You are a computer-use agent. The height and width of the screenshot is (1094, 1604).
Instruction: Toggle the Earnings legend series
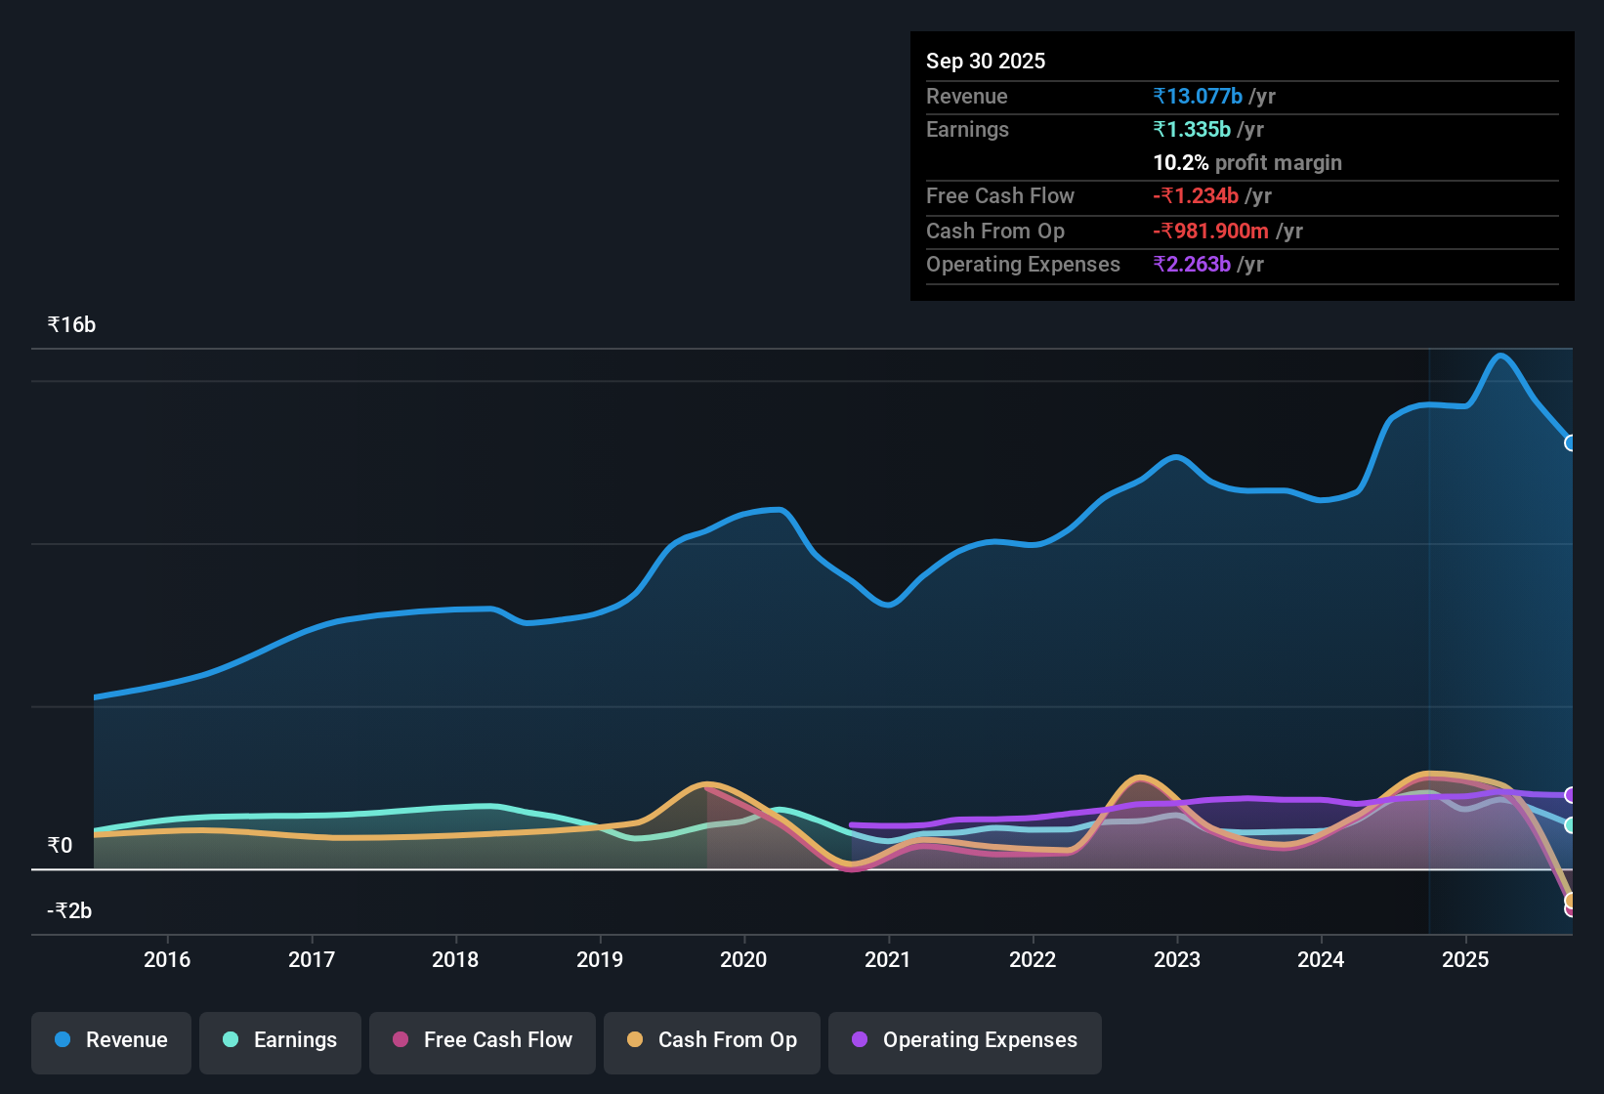[x=280, y=1040]
